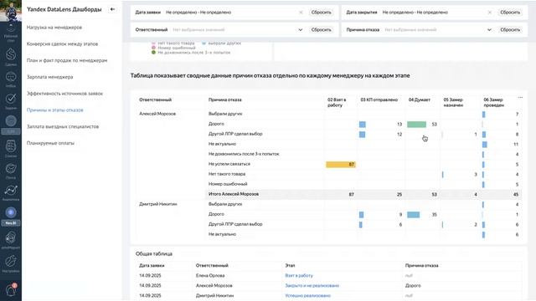Viewport: 536px width, 301px height.
Task: Reset the Причина отказа filter with Сбросить
Action: [x=510, y=30]
